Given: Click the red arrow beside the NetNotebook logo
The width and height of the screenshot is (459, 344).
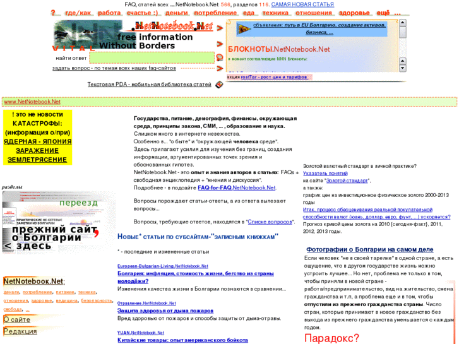Looking at the screenshot, I should pyautogui.click(x=220, y=28).
